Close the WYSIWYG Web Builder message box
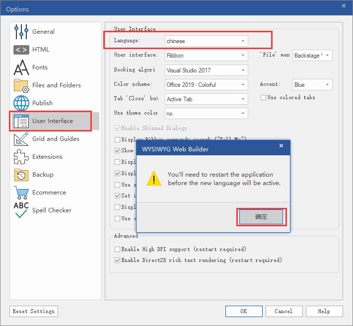The height and width of the screenshot is (326, 353). [282, 146]
